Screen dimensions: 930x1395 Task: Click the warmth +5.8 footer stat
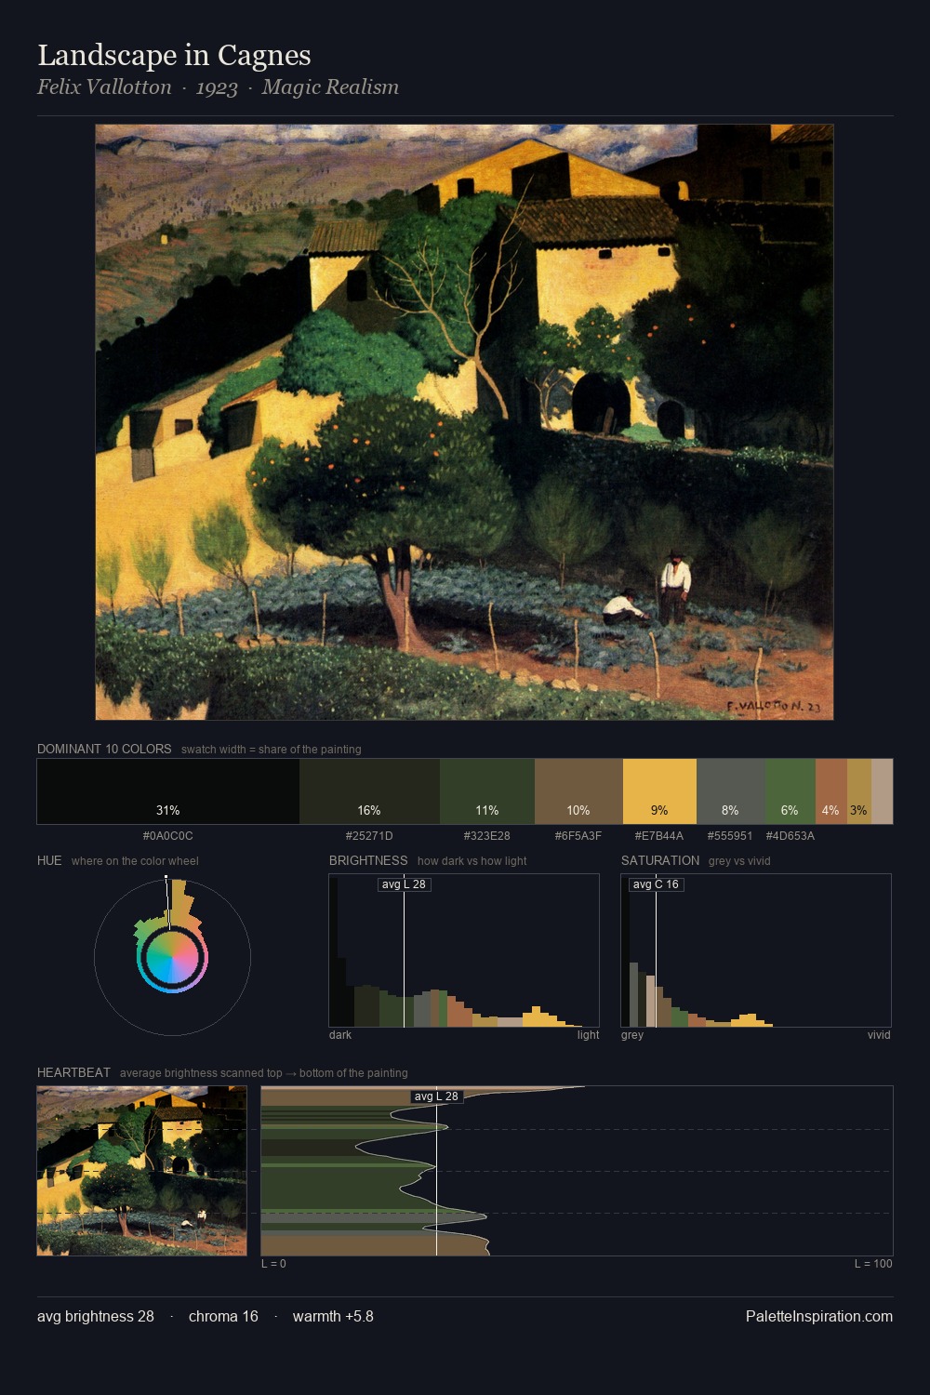(x=333, y=1316)
